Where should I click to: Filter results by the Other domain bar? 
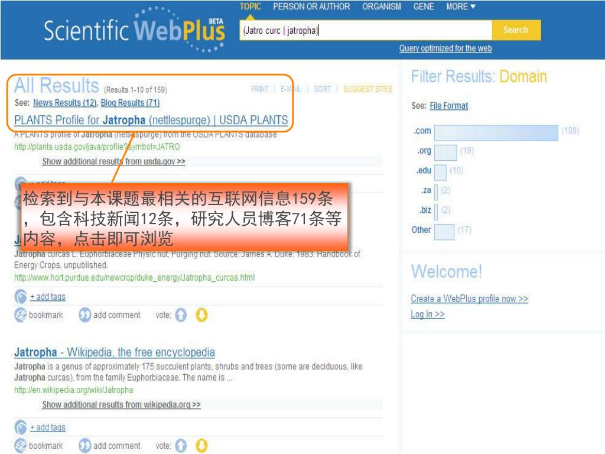click(444, 232)
